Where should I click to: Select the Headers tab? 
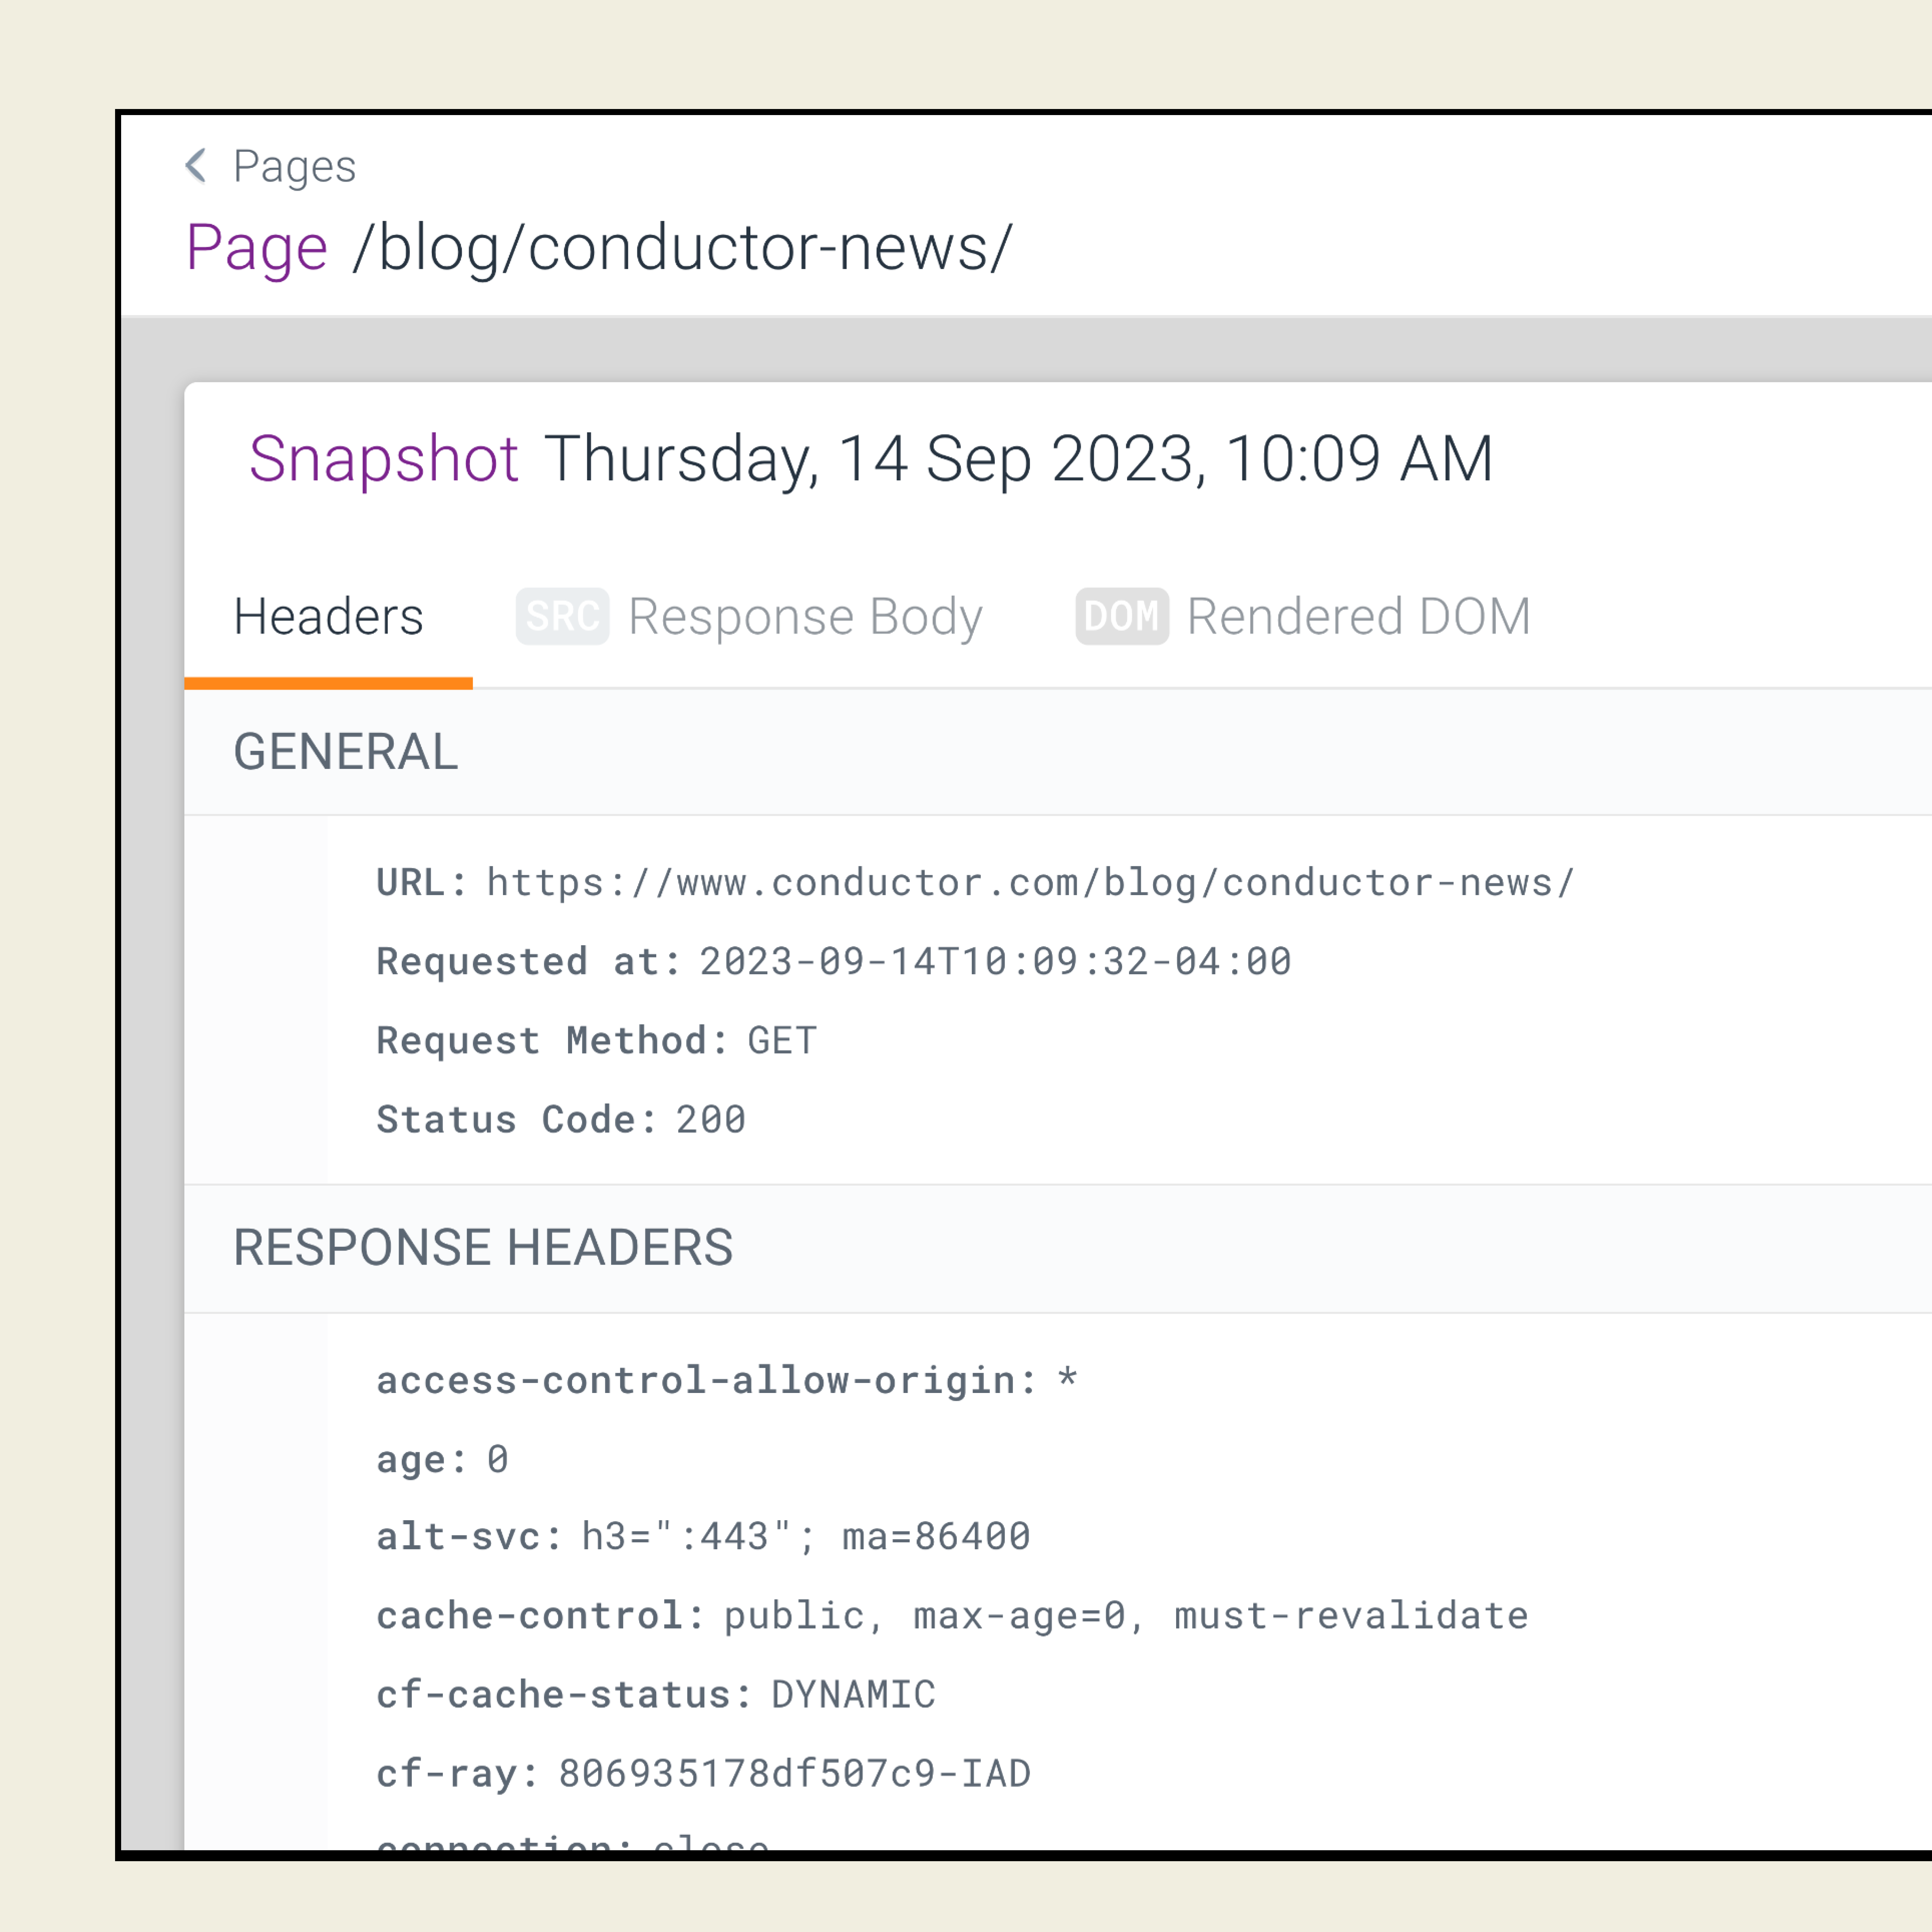click(328, 617)
